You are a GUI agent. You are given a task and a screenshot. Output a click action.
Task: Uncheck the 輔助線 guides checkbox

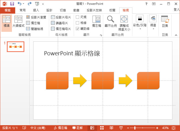click(x=78, y=29)
